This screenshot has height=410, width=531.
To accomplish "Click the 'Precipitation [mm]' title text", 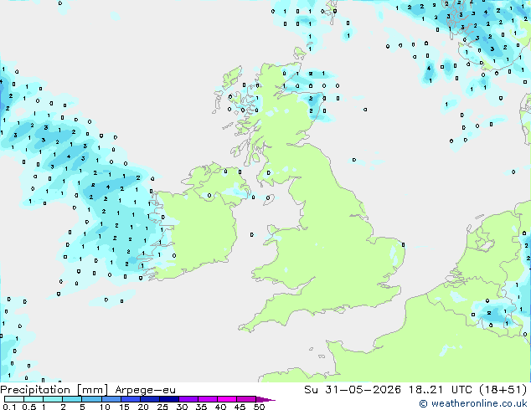I will [x=54, y=390].
